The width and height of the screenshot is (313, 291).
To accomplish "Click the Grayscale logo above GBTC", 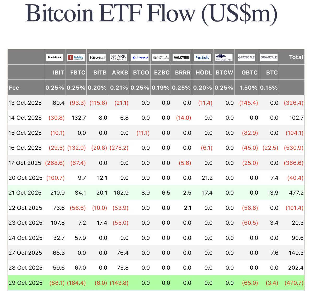I will (x=246, y=57).
